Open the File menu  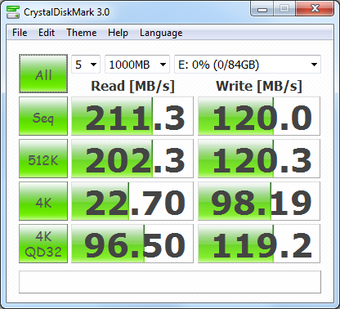20,33
